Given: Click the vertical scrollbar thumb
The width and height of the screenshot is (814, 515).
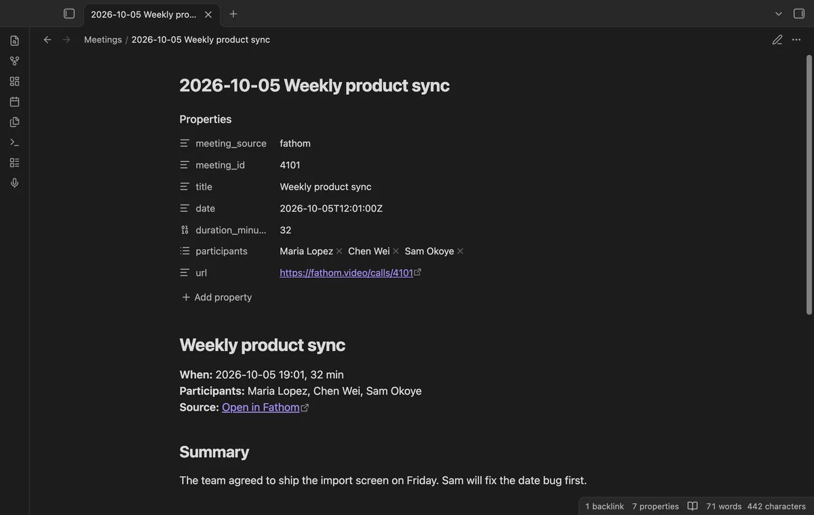Looking at the screenshot, I should point(809,184).
